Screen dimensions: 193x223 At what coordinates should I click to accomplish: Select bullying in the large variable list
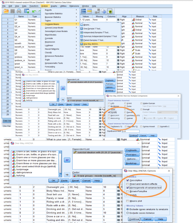tap(20, 175)
